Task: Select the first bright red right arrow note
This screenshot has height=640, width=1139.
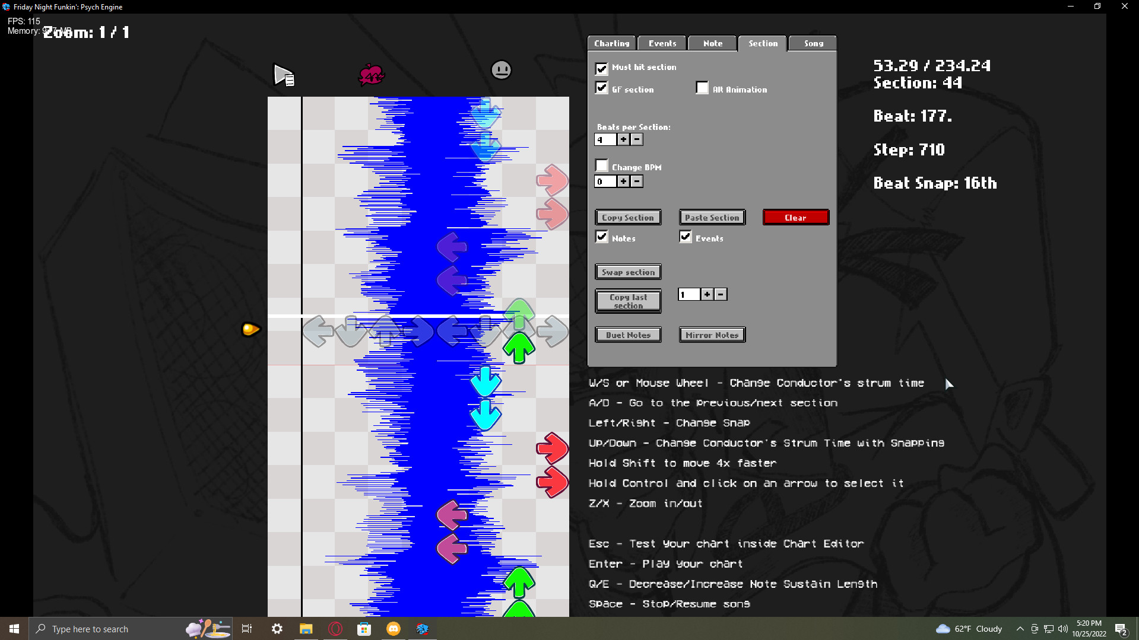Action: coord(552,448)
